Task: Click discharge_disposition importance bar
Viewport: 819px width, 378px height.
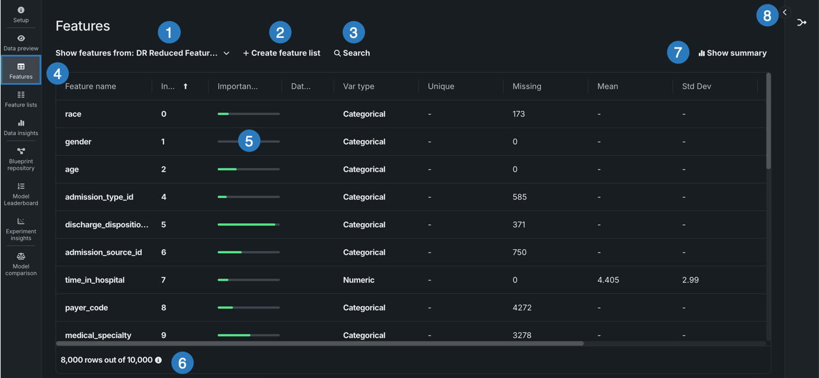Action: (x=248, y=225)
